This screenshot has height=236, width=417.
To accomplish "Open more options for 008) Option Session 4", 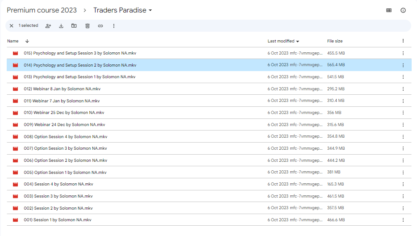I will [x=403, y=137].
